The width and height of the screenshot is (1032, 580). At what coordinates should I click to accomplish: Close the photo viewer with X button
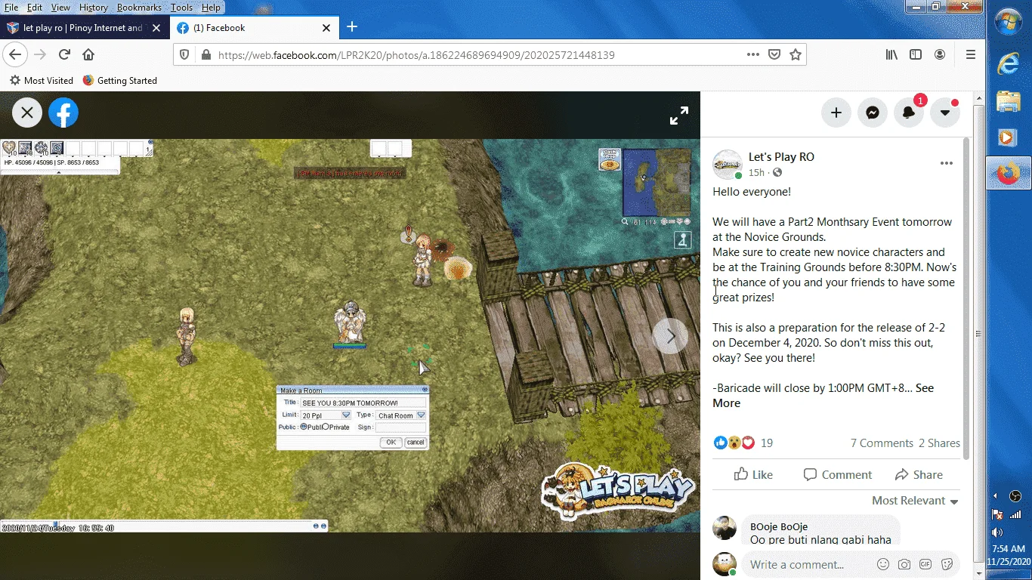pyautogui.click(x=26, y=113)
